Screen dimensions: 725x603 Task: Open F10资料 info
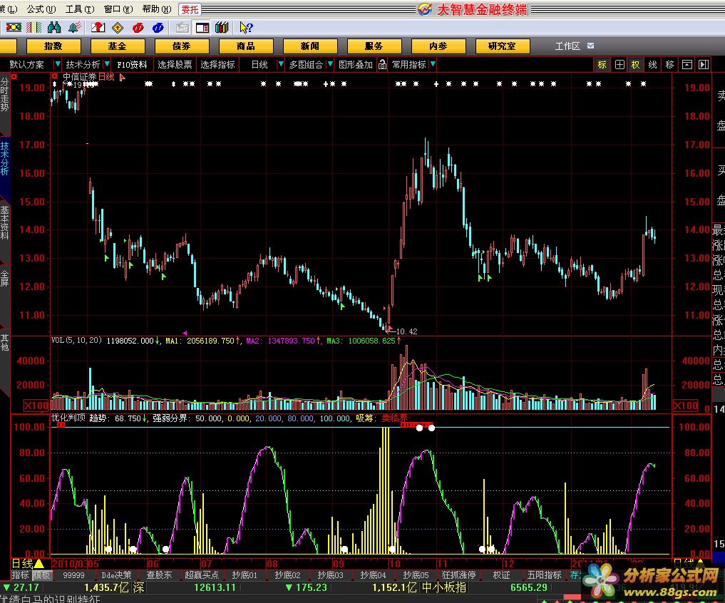point(132,64)
